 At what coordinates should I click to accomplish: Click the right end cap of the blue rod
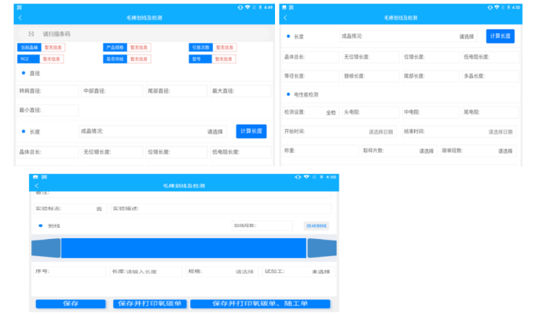click(x=322, y=248)
